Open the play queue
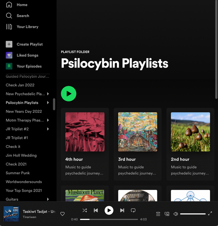Image resolution: width=218 pixels, height=226 pixels. click(x=158, y=214)
